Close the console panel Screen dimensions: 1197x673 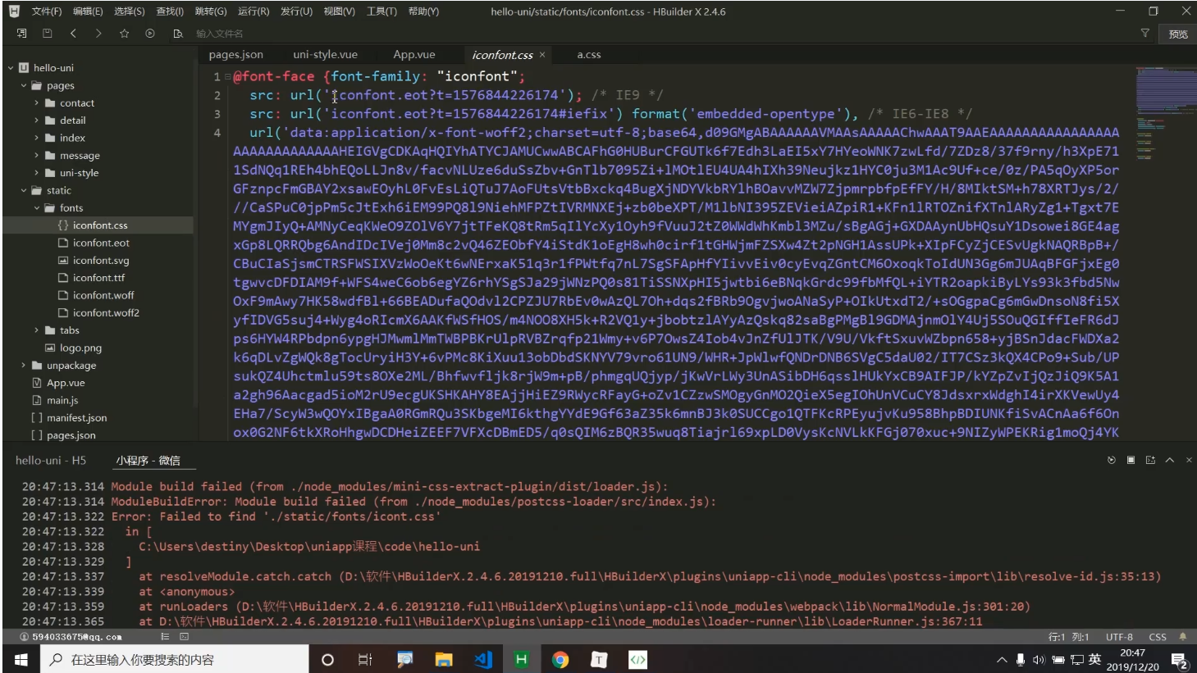[x=1189, y=461]
